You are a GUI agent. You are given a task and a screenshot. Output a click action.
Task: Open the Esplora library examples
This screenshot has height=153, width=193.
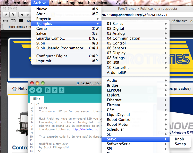[136, 95]
